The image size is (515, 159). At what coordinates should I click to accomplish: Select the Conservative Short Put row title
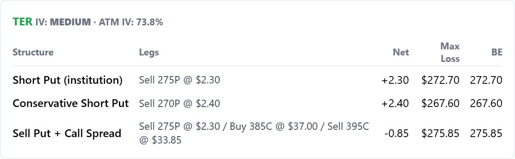[71, 104]
